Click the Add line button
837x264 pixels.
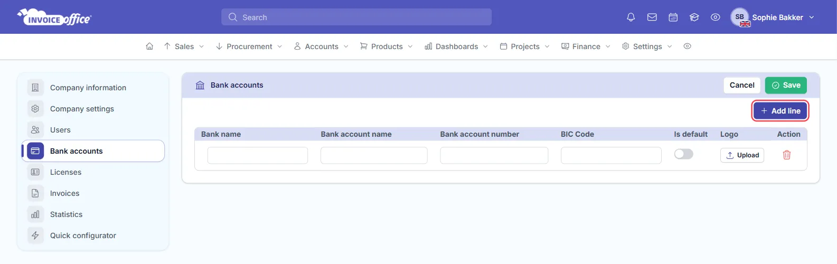pyautogui.click(x=780, y=111)
